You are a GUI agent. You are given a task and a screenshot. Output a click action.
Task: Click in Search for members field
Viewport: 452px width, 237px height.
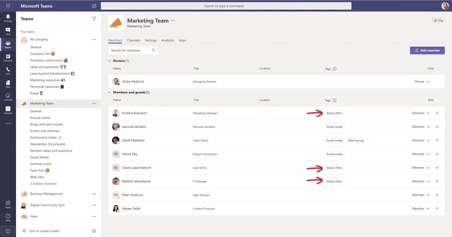pos(133,50)
